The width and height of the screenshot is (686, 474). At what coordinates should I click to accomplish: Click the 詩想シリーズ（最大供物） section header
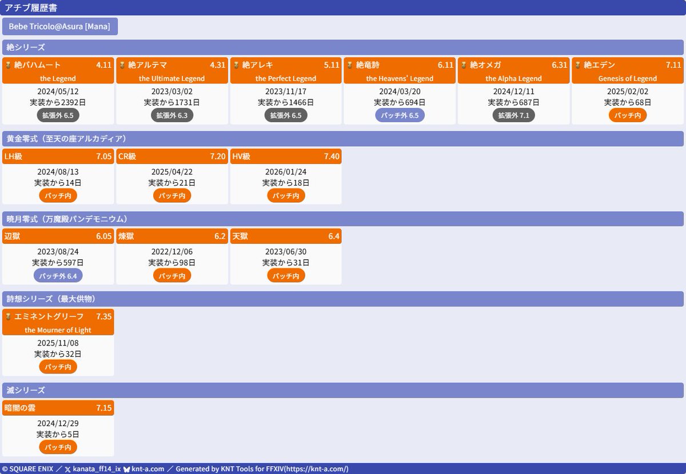(343, 299)
